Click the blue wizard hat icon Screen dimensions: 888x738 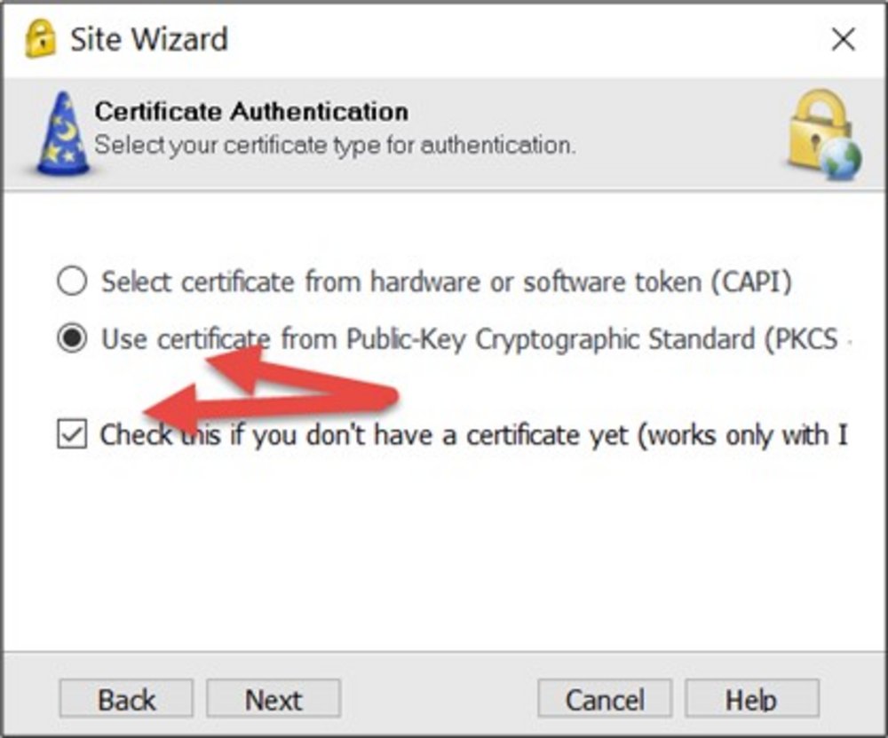(62, 133)
